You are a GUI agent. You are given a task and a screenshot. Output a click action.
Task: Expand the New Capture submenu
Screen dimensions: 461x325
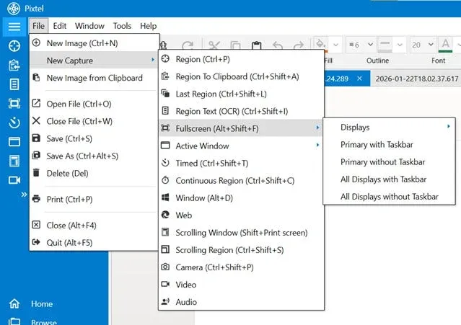(94, 61)
